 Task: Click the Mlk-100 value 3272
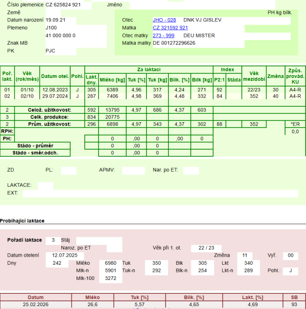pos(110,278)
